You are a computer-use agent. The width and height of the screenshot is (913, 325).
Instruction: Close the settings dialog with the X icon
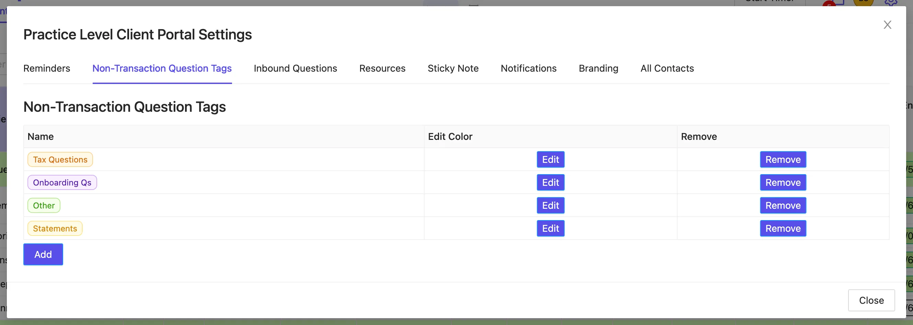pos(887,25)
